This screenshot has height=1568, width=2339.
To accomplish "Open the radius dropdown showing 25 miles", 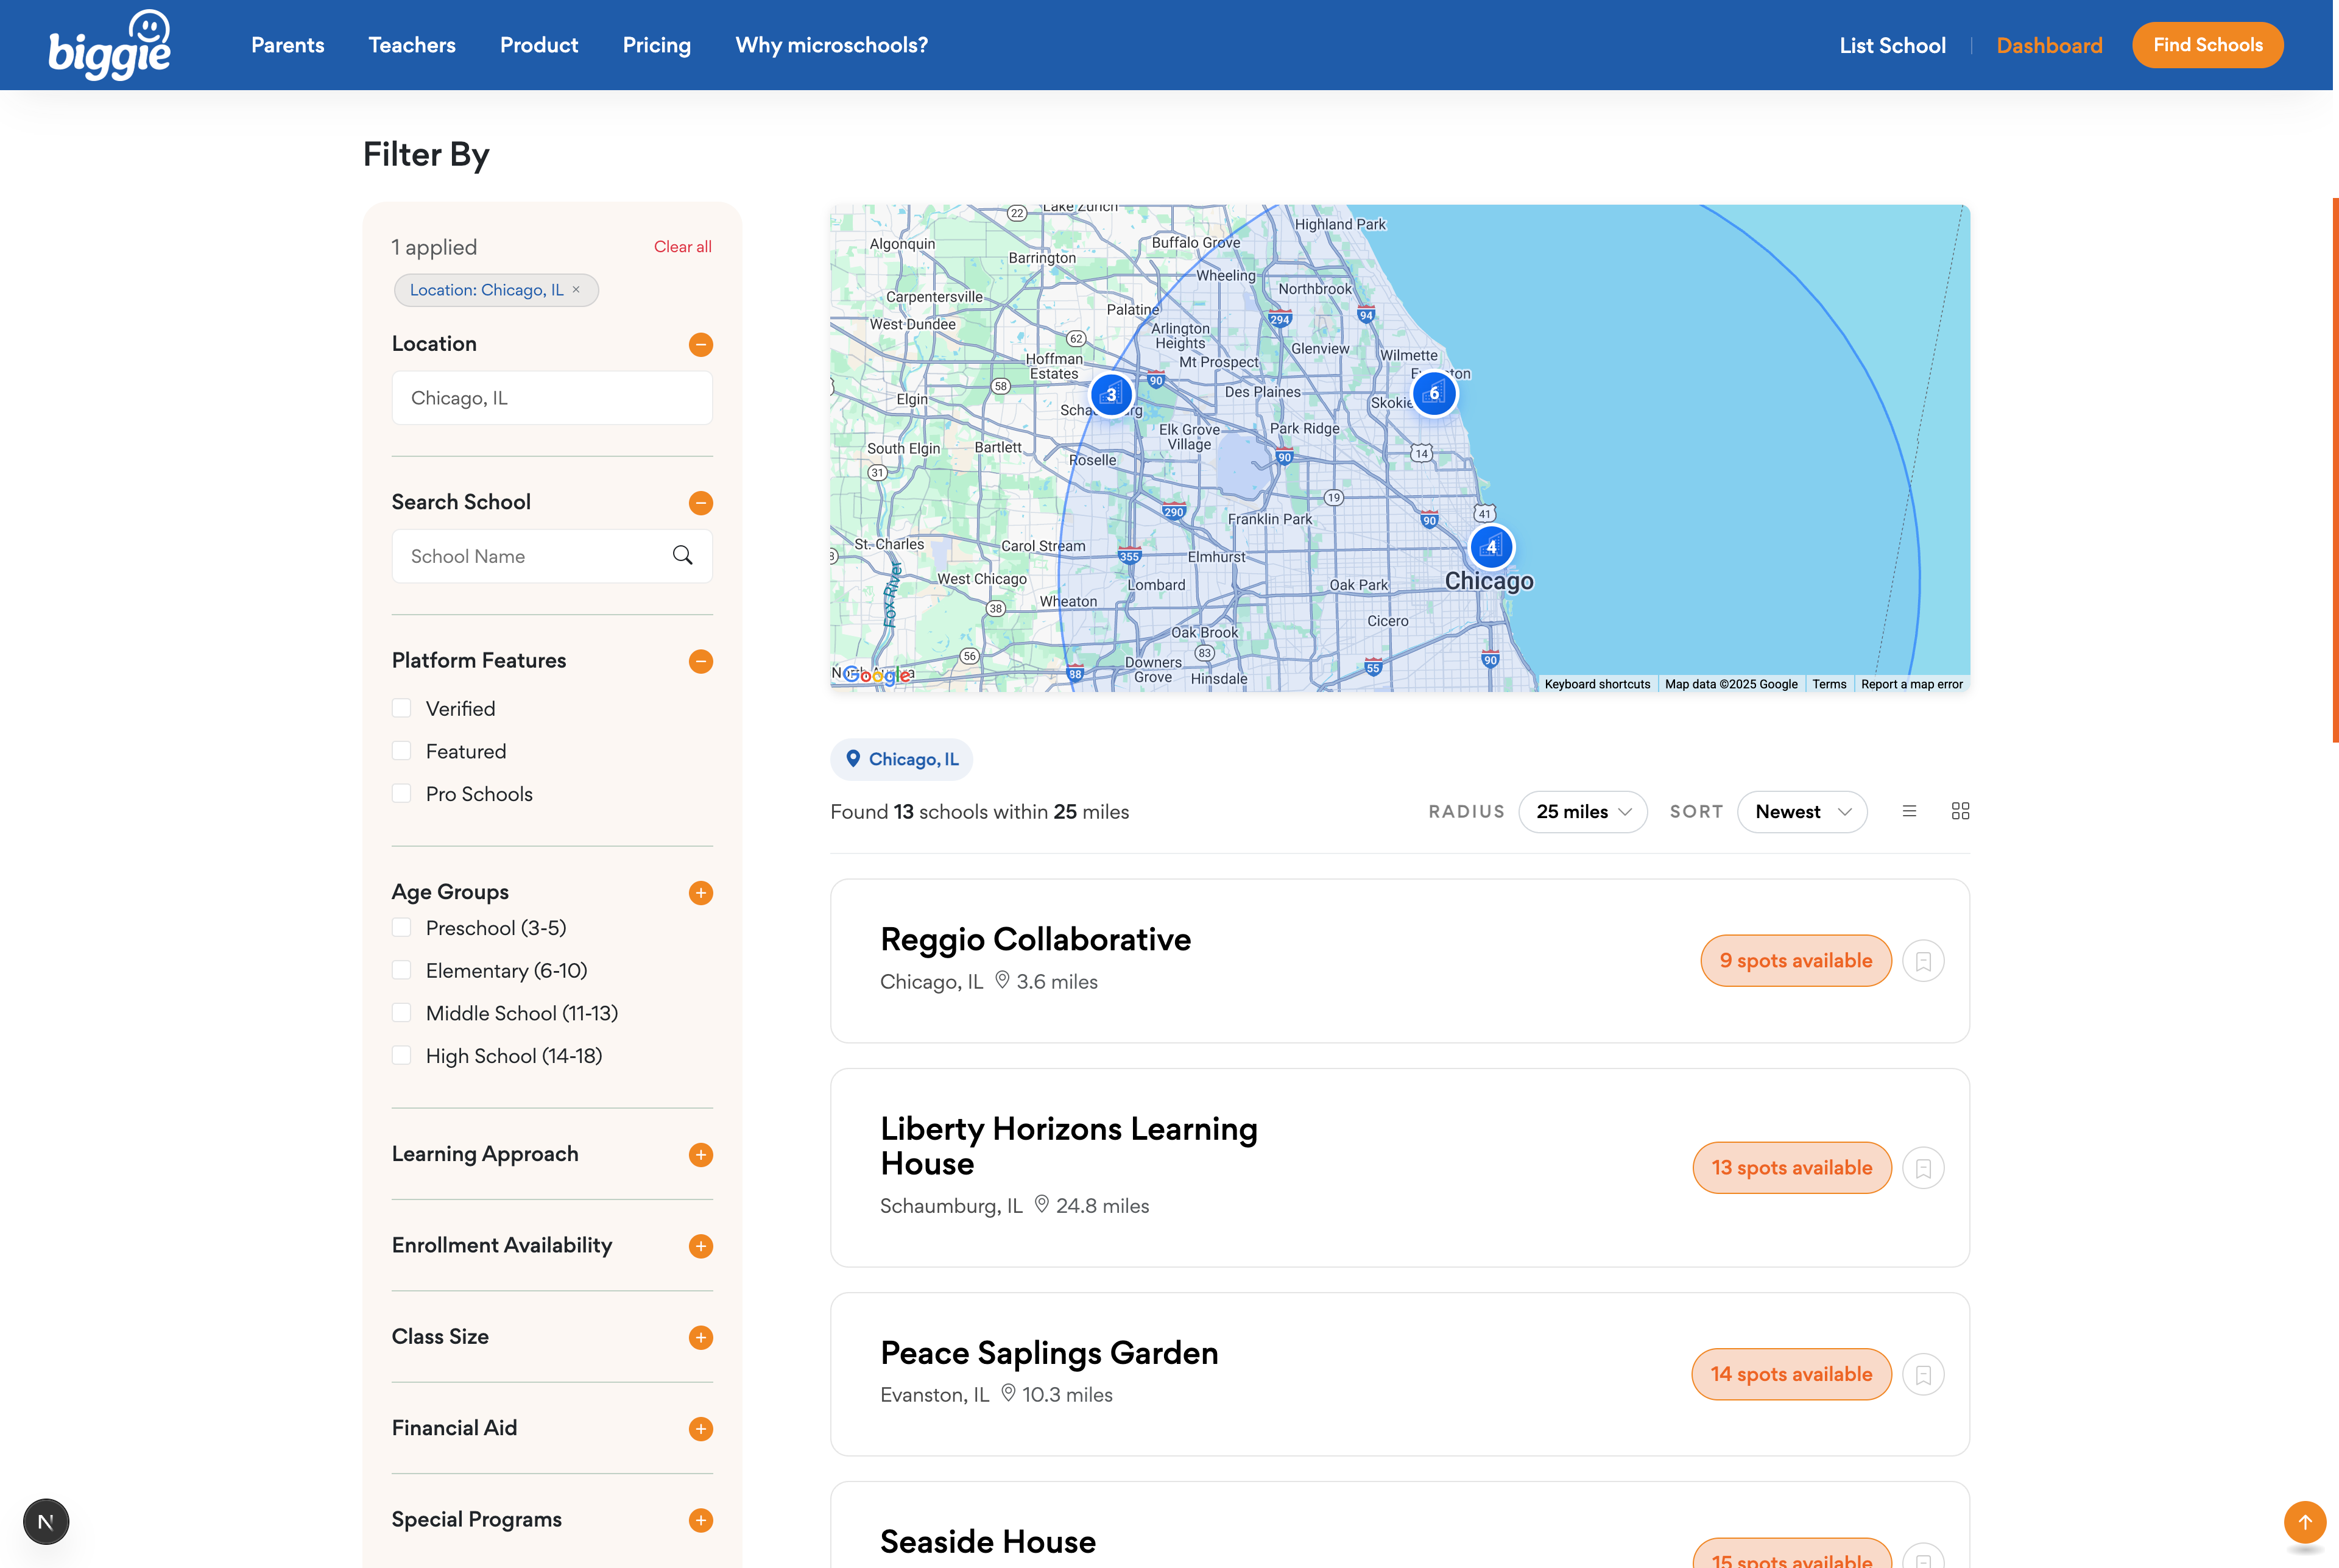I will (1582, 811).
